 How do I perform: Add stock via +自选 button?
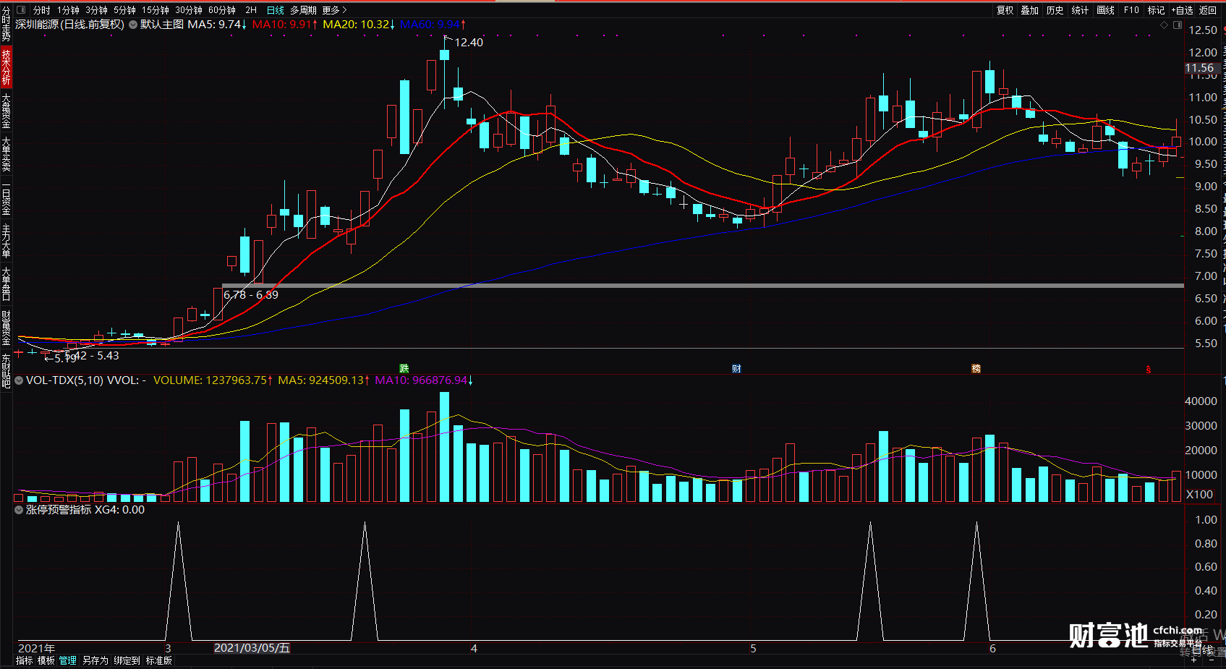1182,10
